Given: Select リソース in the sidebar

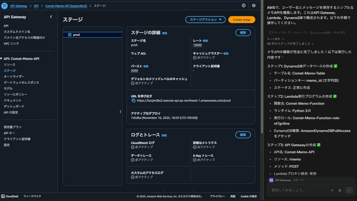Looking at the screenshot, I should click(x=9, y=65).
